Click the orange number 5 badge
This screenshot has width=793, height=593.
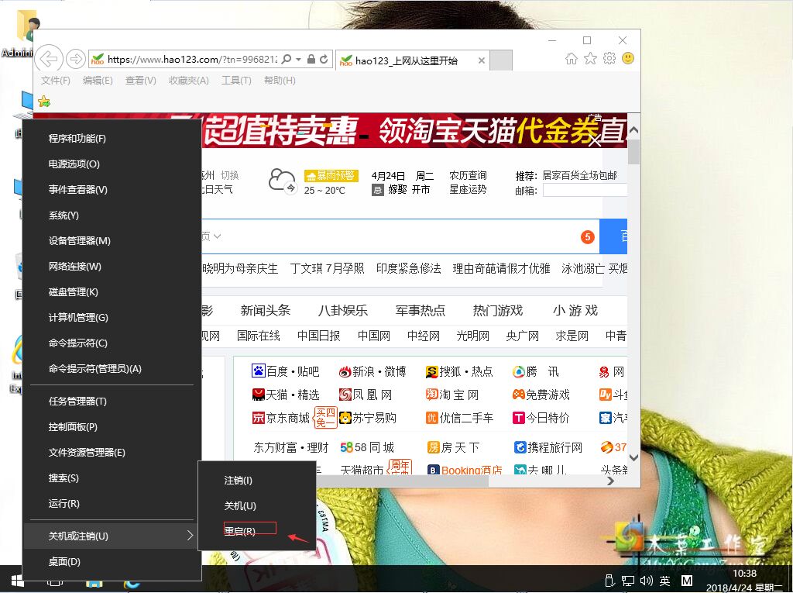(587, 237)
